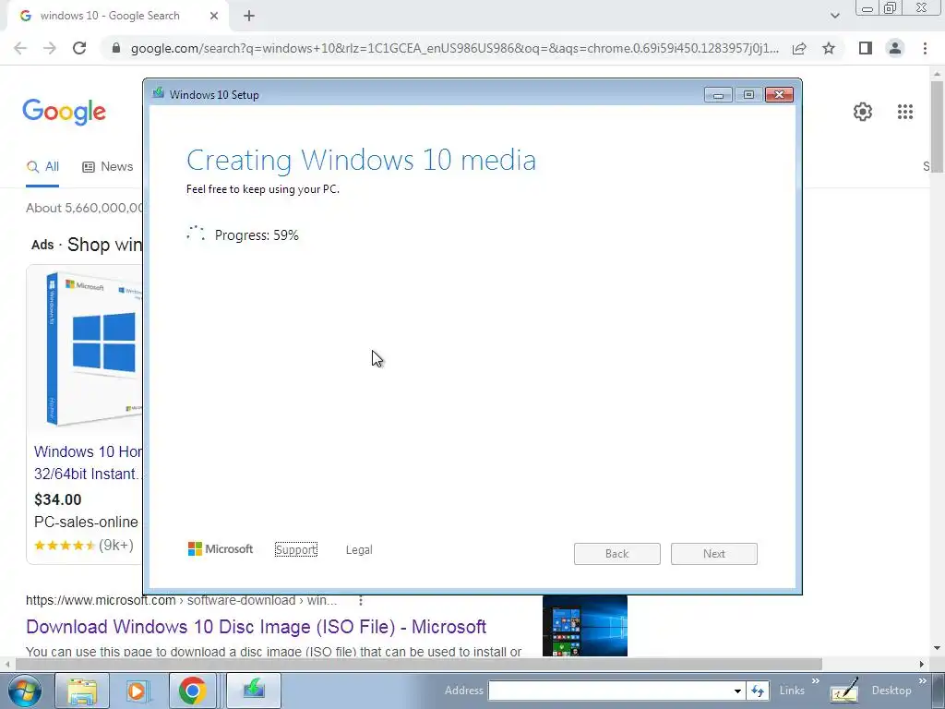Click the Next button in Setup
This screenshot has width=945, height=709.
[714, 554]
